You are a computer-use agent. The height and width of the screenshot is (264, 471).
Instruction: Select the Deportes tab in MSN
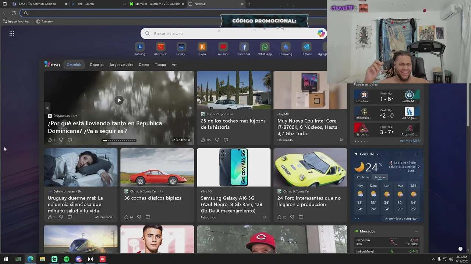tap(97, 65)
